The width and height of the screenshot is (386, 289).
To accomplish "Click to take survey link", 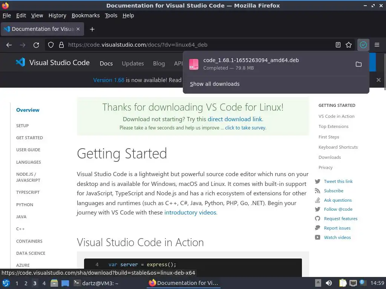I will tap(246, 128).
